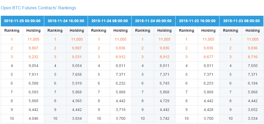264x124 pixels.
Task: Select the 2015-11-24 08:00:00 column header
Action: 110,21
